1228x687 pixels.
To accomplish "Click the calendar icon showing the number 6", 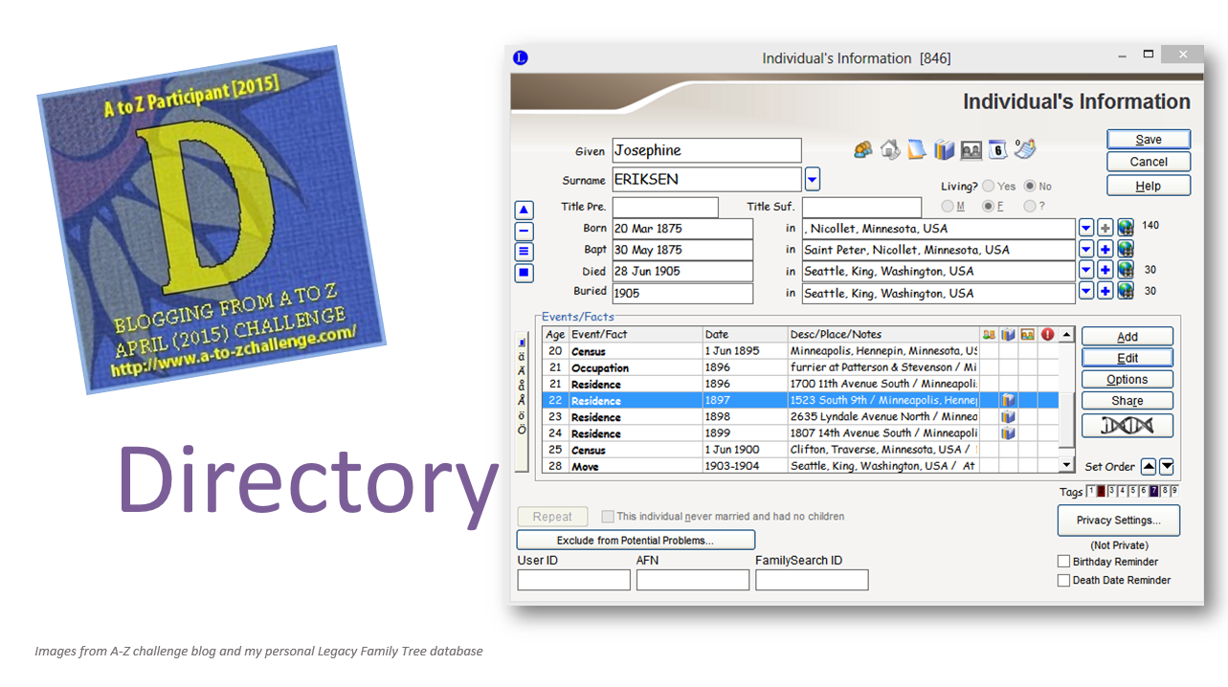I will coord(996,150).
